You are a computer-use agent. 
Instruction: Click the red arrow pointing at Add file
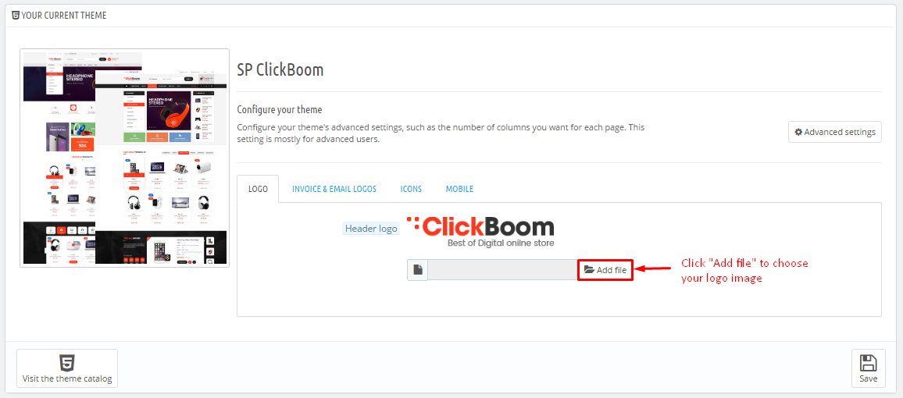tap(652, 268)
